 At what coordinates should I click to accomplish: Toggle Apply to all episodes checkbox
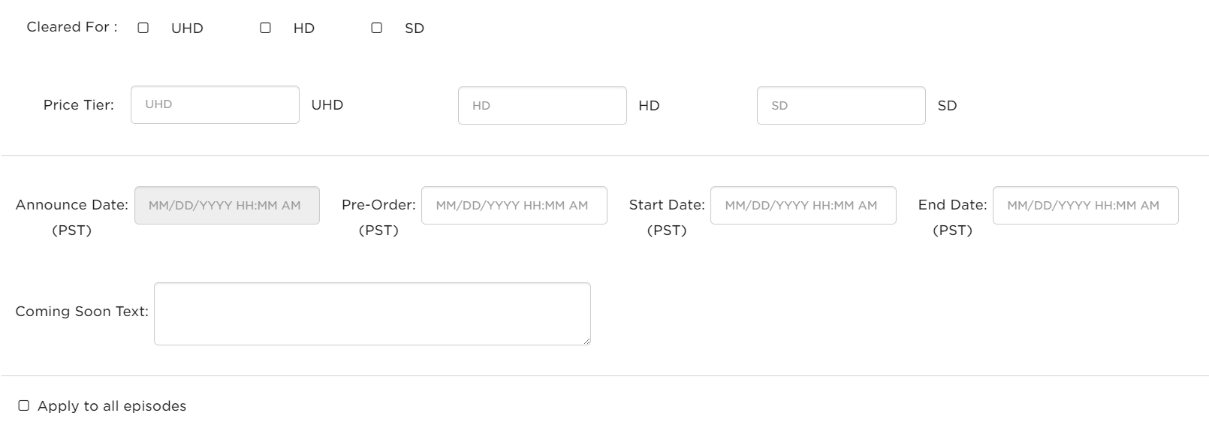click(23, 405)
